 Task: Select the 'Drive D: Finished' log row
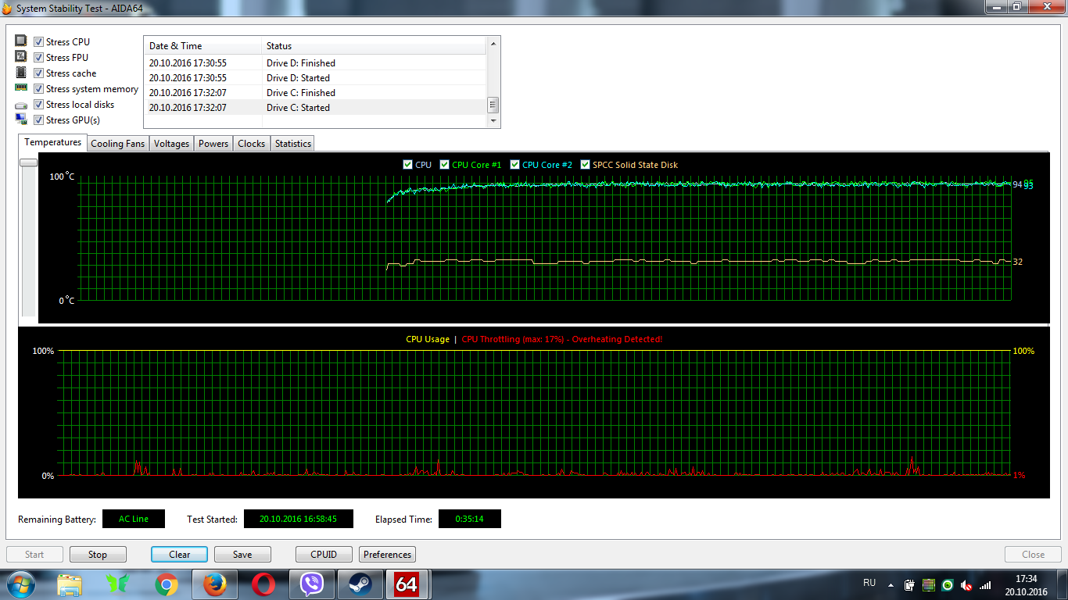click(x=315, y=63)
